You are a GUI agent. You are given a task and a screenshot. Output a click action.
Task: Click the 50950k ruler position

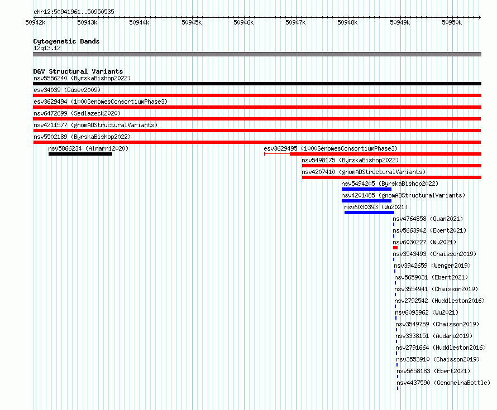coord(452,22)
